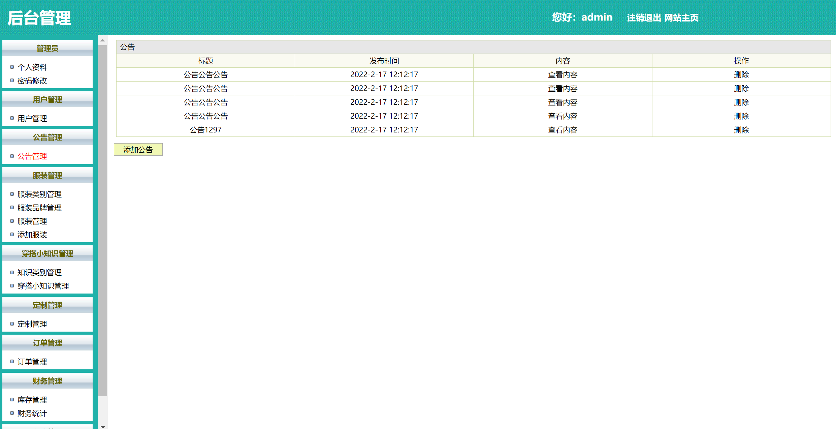The height and width of the screenshot is (429, 836).
Task: Select 服装类别管理 under 服装管理
Action: 39,194
